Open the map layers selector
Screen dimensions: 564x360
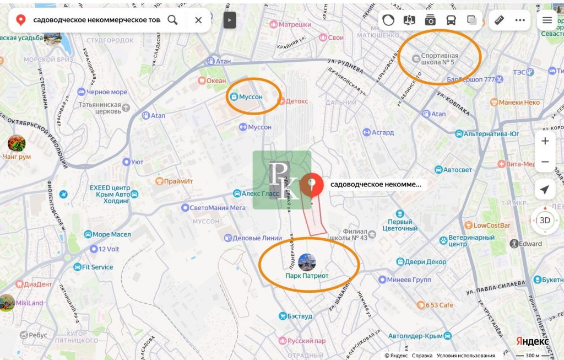(x=472, y=20)
